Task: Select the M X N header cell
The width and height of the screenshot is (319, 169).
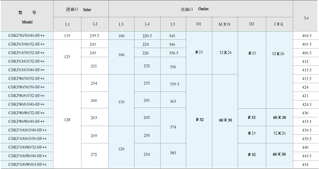Action: [225, 24]
